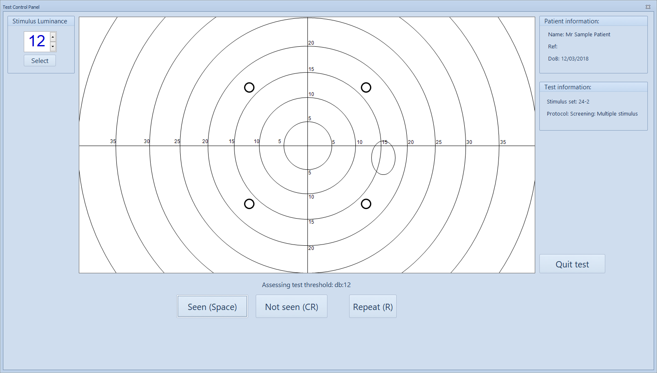657x373 pixels.
Task: Click the upper-left stimulus circle
Action: (x=249, y=87)
